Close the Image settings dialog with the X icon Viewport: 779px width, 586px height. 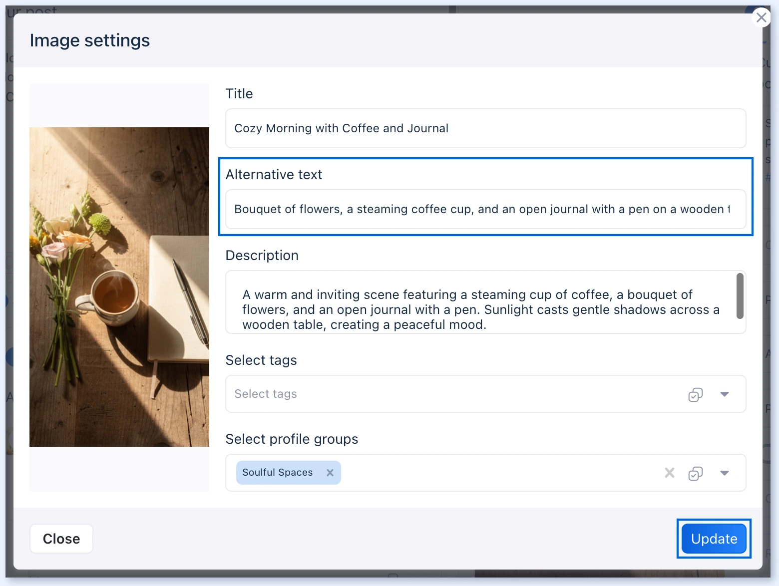click(x=761, y=17)
